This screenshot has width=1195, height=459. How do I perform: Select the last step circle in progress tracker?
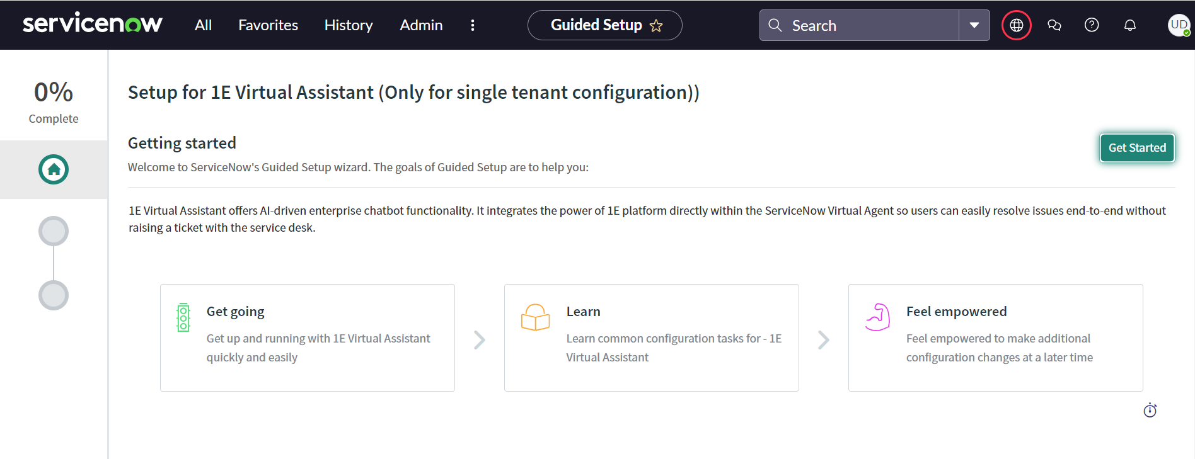(54, 295)
